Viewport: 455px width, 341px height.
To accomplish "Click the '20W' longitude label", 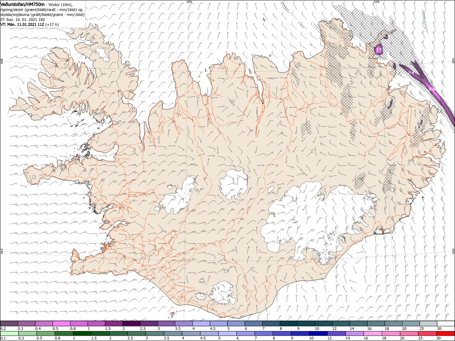I will pos(189,2).
